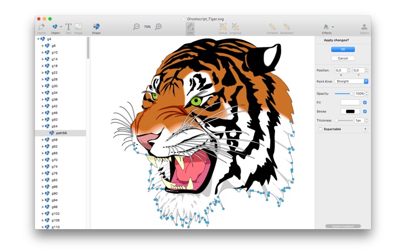This screenshot has width=404, height=252.
Task: Open the Effects dropdown arrow
Action: pyautogui.click(x=333, y=27)
